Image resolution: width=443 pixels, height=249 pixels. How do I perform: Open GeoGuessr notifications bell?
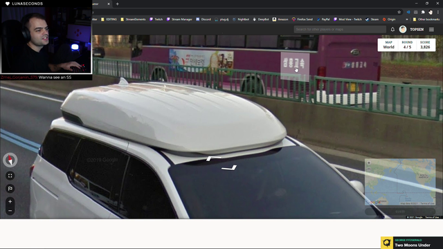point(392,29)
